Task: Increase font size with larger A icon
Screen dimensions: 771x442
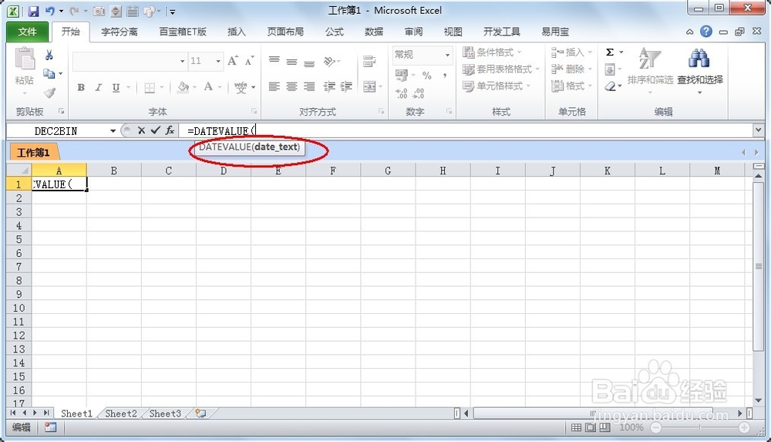Action: (x=233, y=60)
